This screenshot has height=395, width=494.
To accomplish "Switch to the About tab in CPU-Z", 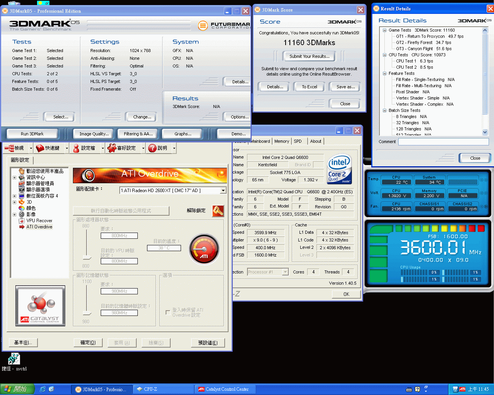I will [316, 141].
